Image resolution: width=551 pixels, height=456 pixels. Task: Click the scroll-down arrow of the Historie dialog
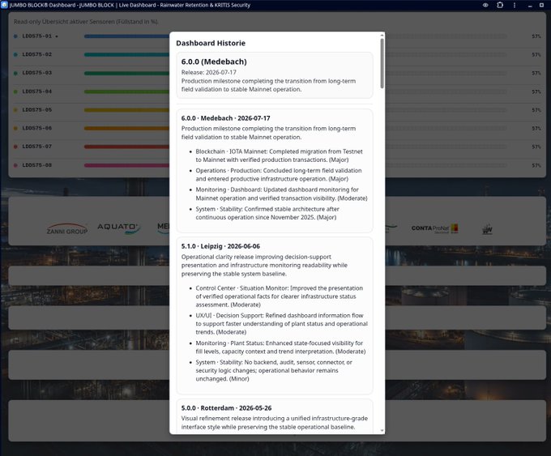tap(382, 431)
